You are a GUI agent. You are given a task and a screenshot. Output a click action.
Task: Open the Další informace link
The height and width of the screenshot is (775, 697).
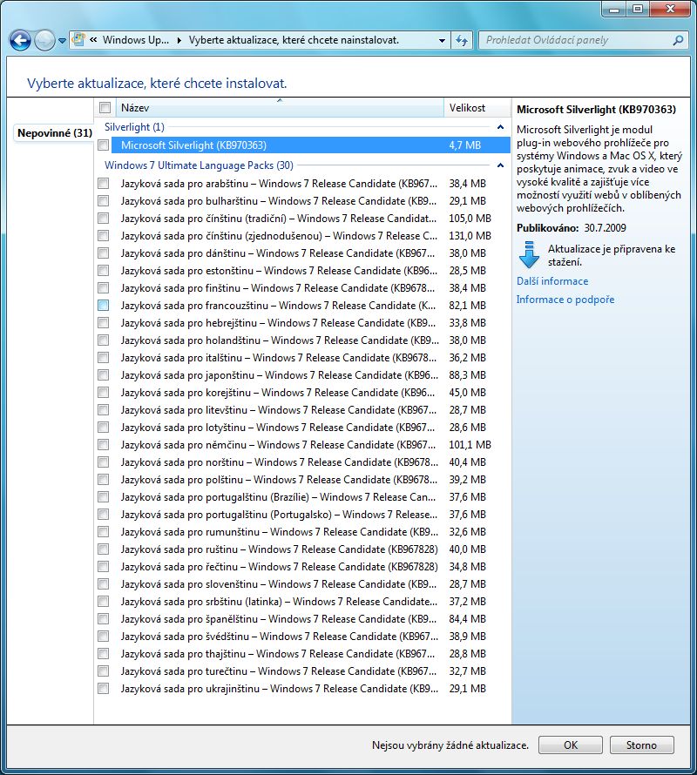pyautogui.click(x=552, y=281)
